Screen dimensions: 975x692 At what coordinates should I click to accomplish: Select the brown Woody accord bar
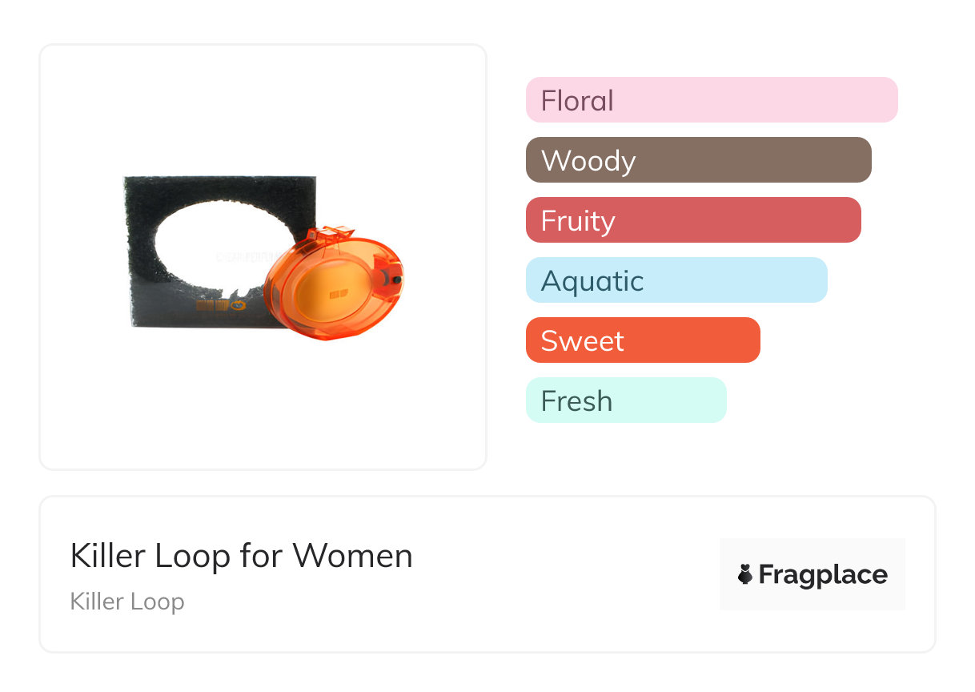[698, 160]
